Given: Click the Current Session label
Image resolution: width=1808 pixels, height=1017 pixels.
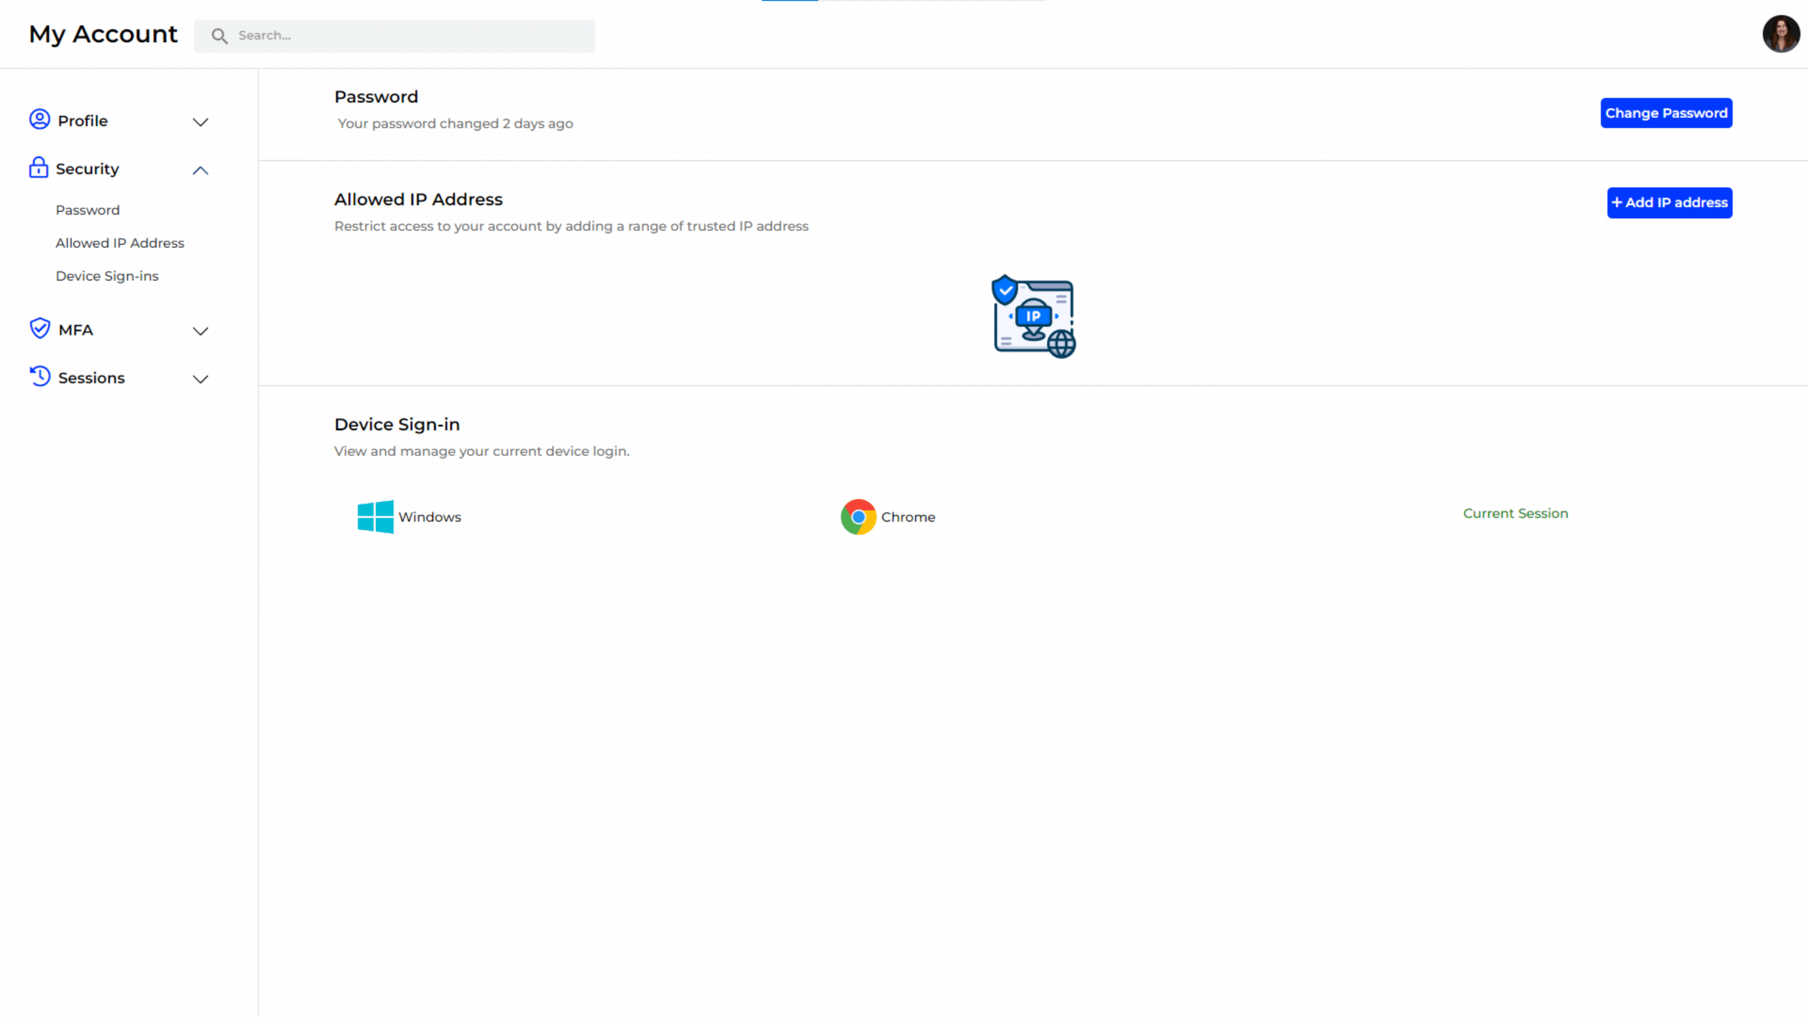Looking at the screenshot, I should coord(1515,513).
